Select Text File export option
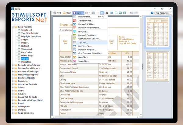Viewport: 183px width, 125px height. pos(83,42)
